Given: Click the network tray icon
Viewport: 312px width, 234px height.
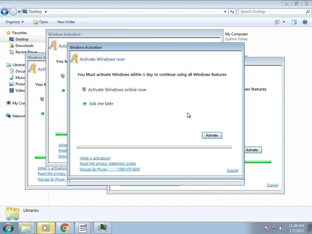Looking at the screenshot, I should pyautogui.click(x=274, y=228).
